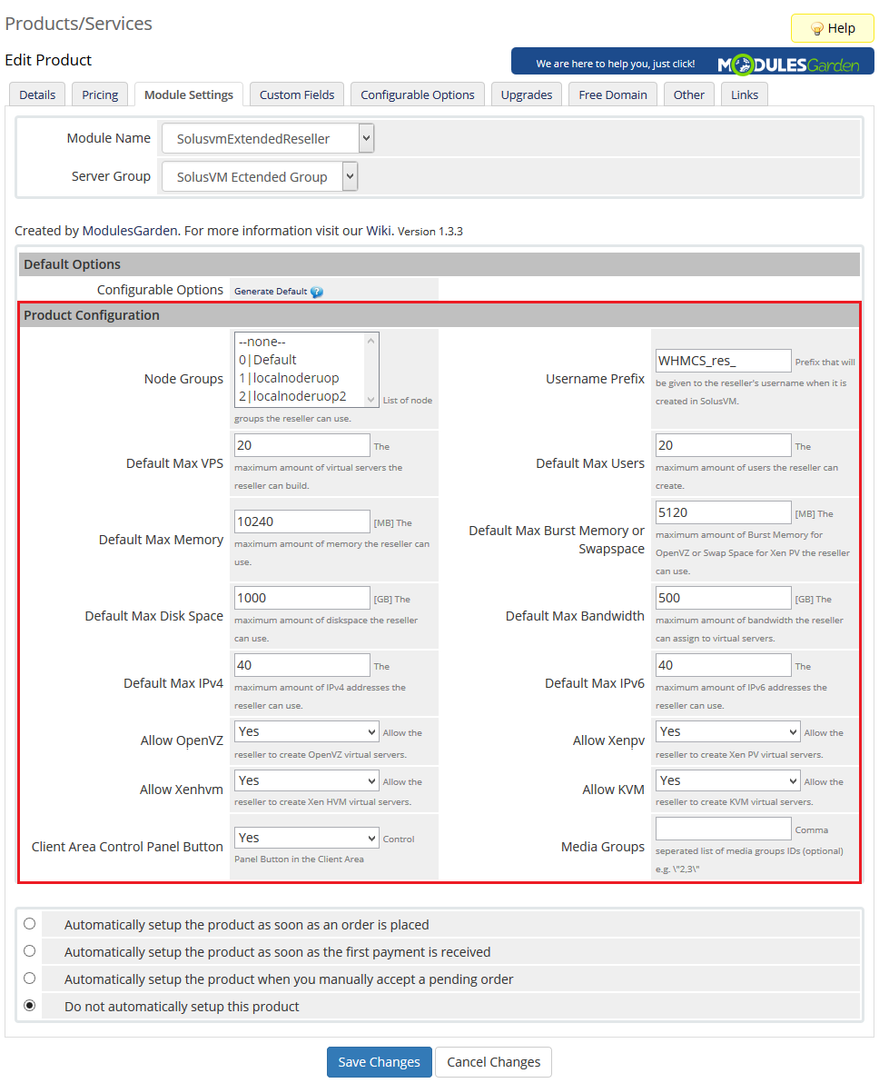The width and height of the screenshot is (879, 1083).
Task: Select --none-- in Node Groups list
Action: click(x=301, y=342)
